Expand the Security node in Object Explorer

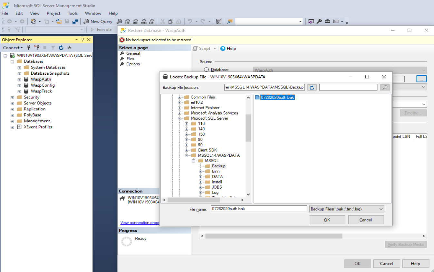tap(12, 97)
